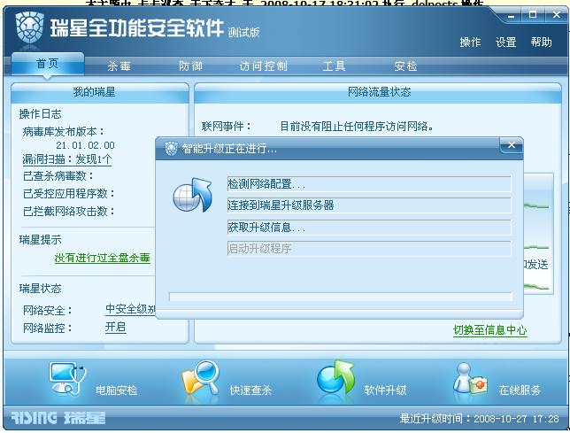Click the 网络流量状态 panel header
The image size is (570, 433).
[378, 92]
